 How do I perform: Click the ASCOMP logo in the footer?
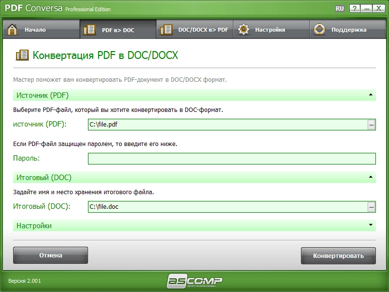click(x=195, y=281)
